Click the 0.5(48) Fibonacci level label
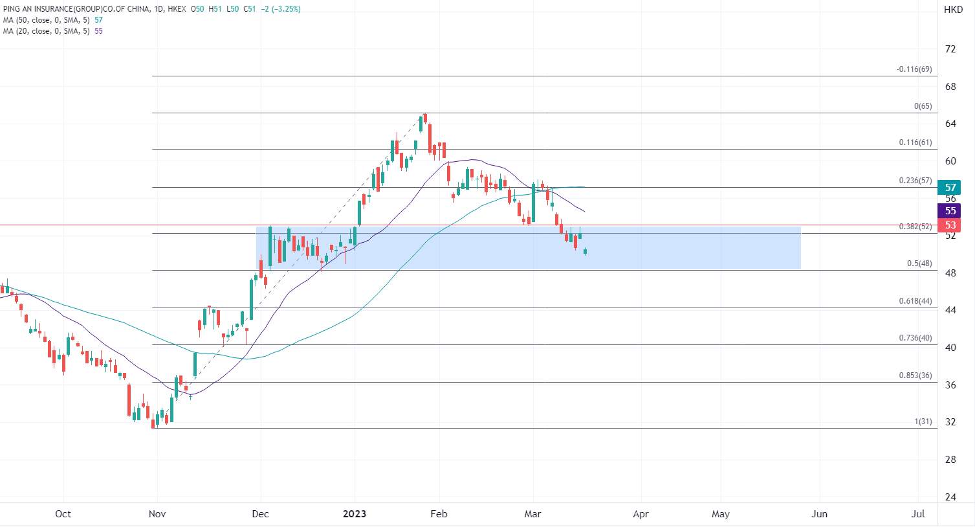Viewport: 975px width, 527px height. pos(919,263)
